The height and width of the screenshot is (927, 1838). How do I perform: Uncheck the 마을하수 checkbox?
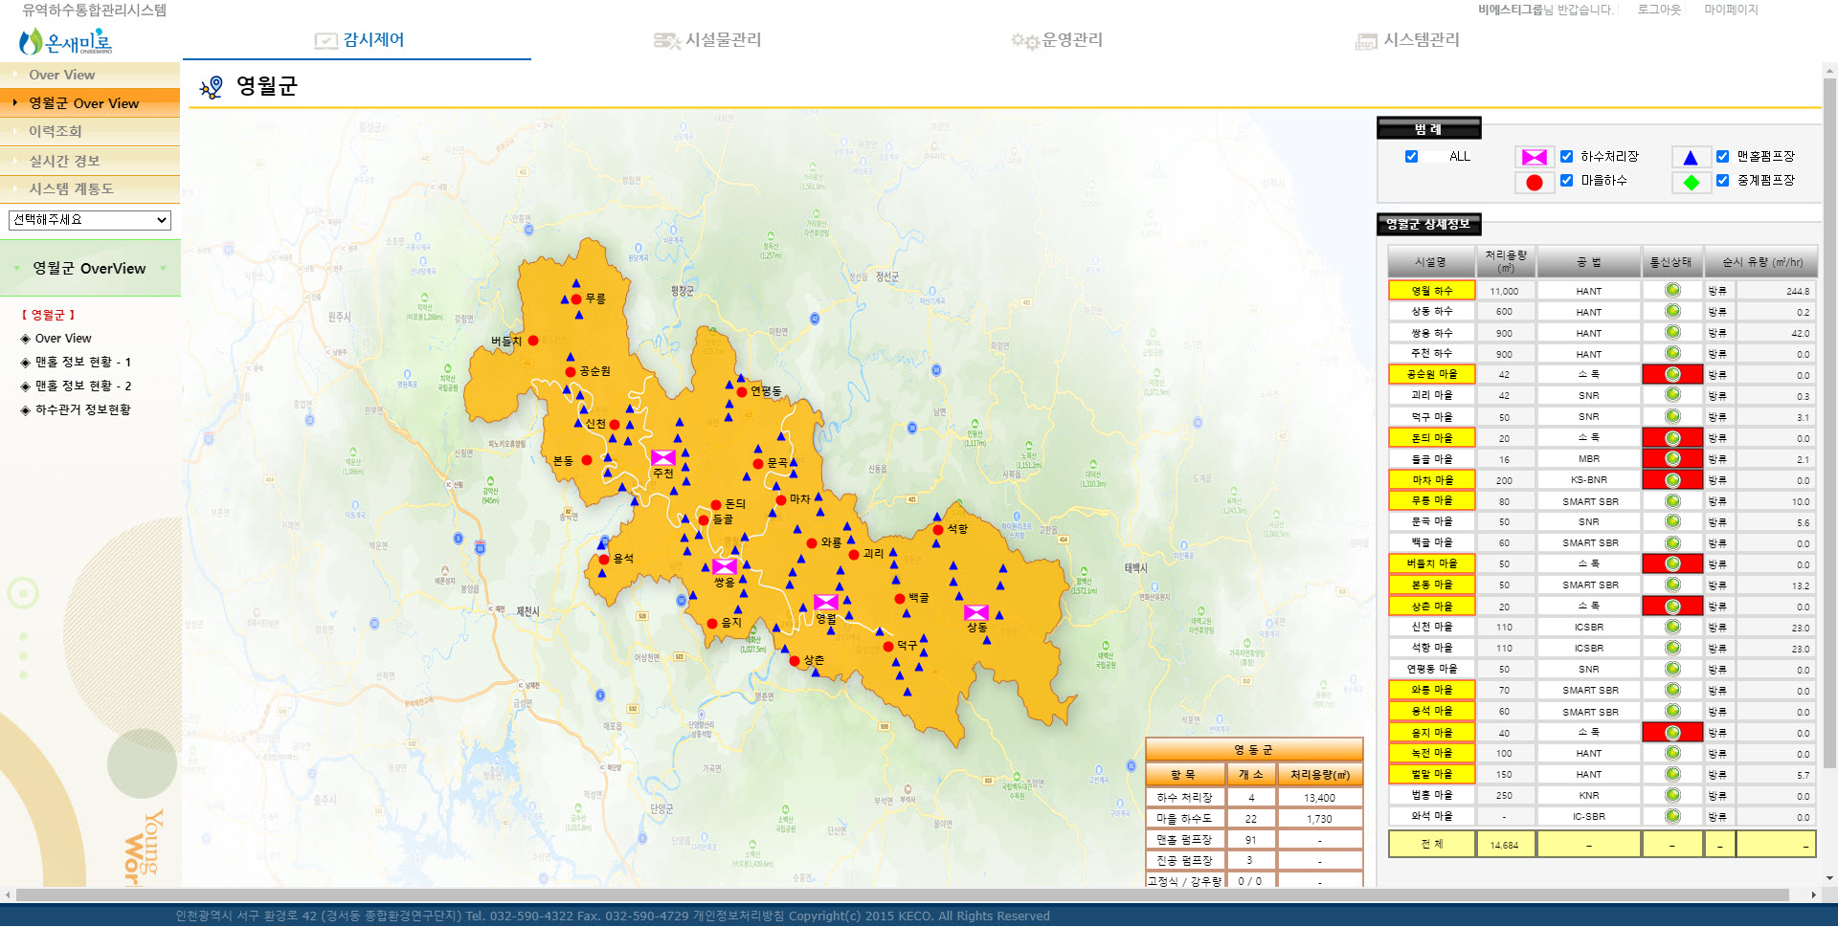[1566, 180]
